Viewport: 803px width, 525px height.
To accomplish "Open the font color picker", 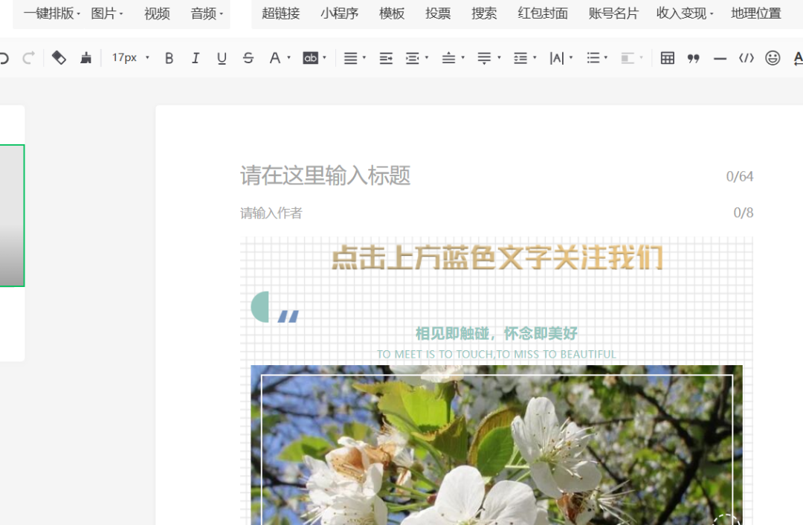I will pos(279,58).
